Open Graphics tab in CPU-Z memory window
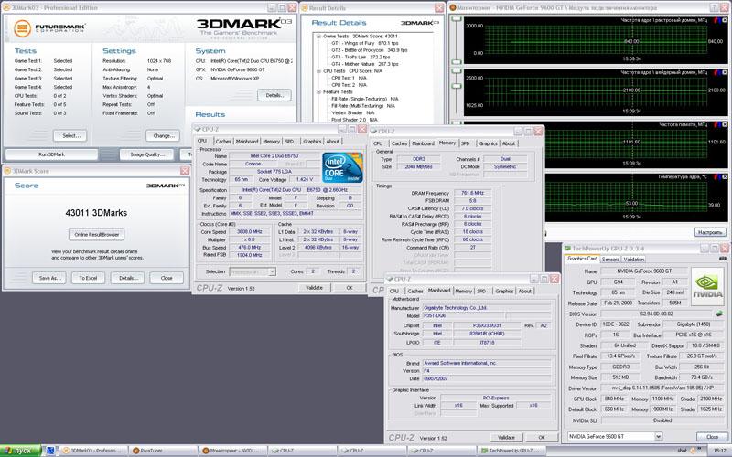 (x=489, y=143)
